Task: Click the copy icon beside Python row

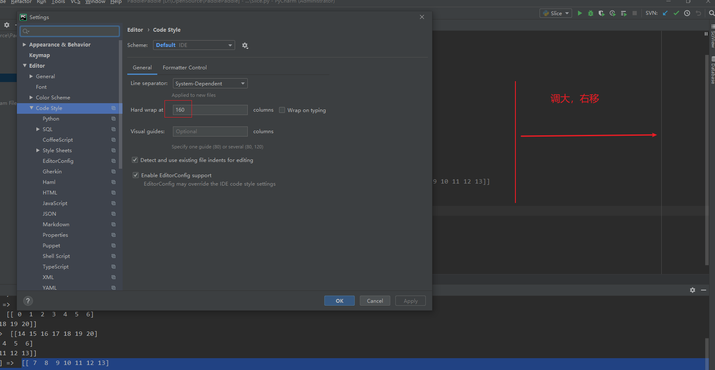Action: pos(113,119)
